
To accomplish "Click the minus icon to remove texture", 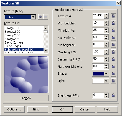I will click(46, 17).
